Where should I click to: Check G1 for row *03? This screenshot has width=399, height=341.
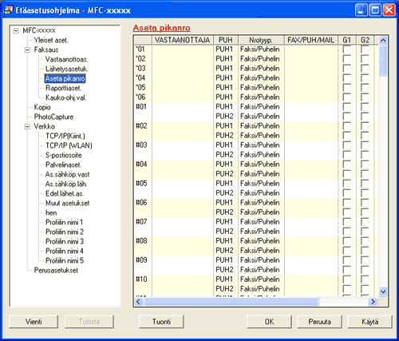coord(346,69)
